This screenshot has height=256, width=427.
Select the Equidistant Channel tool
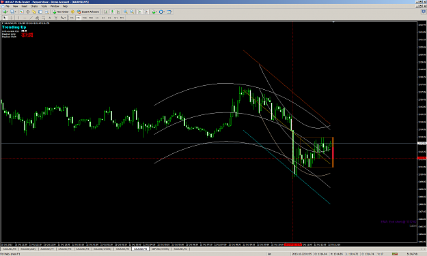37,18
